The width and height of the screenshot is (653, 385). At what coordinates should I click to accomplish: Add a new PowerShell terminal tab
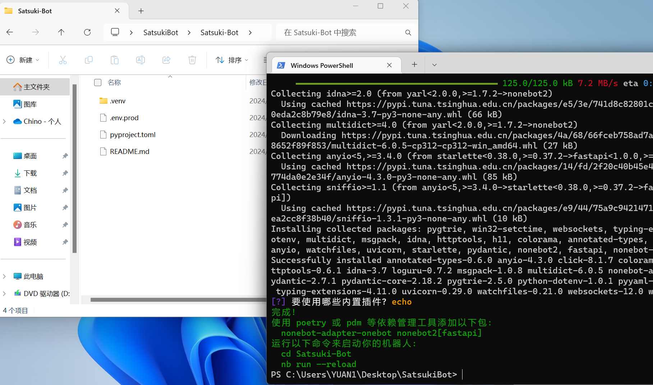[414, 65]
